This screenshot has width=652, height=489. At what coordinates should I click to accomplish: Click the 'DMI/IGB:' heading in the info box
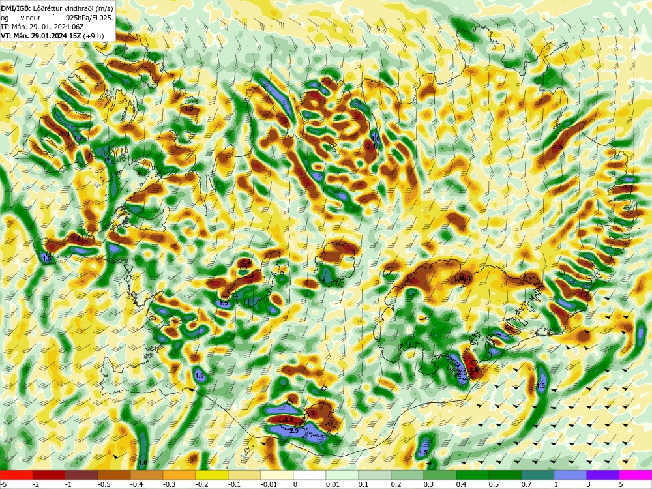[x=14, y=8]
